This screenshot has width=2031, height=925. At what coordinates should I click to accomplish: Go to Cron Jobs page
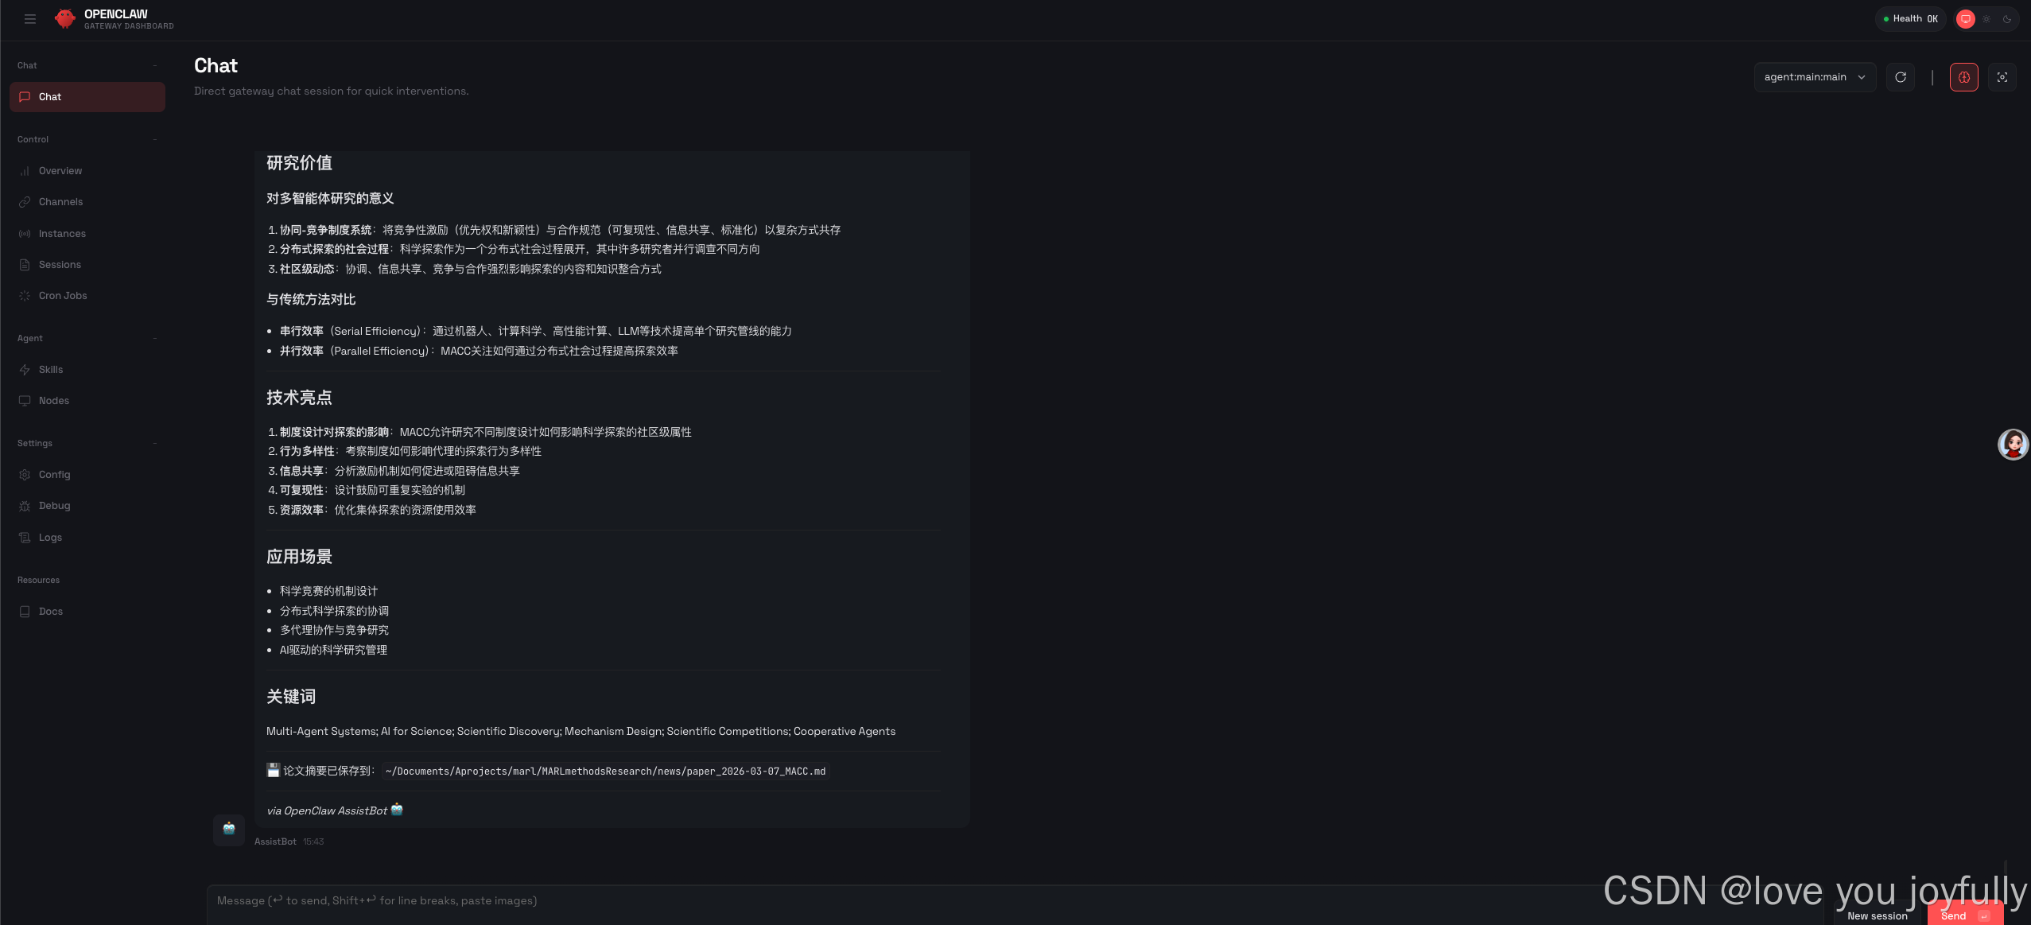point(63,296)
